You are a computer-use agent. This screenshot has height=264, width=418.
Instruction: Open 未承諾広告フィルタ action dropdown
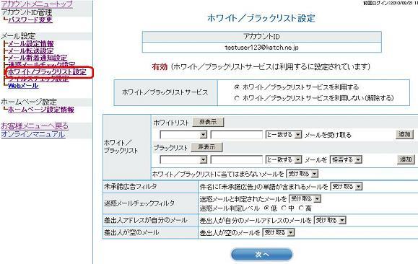tap(346, 187)
